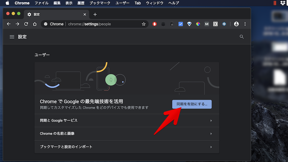
Task: Expand Chrome の名前と画像 row
Action: pyautogui.click(x=126, y=134)
